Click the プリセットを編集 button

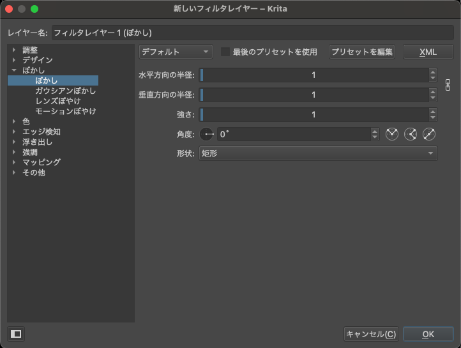[x=361, y=52]
